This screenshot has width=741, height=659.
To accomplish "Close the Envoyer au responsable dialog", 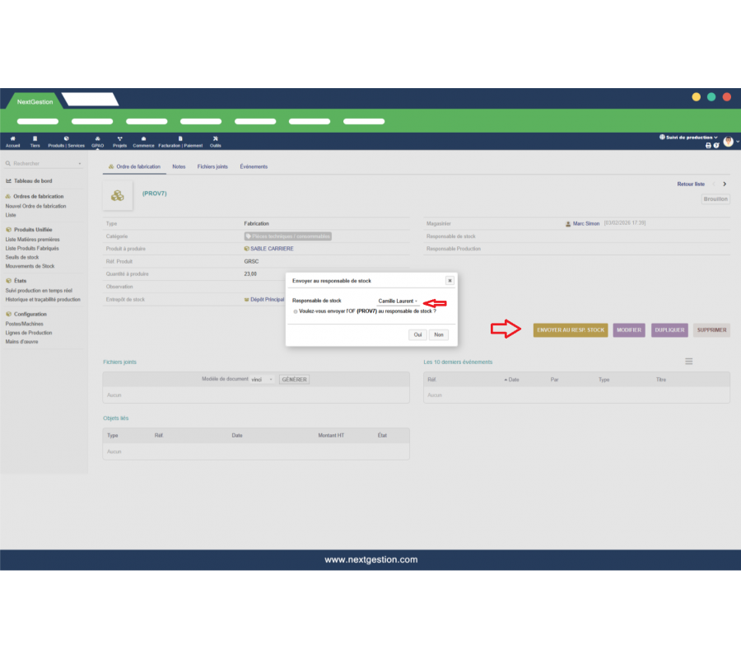I will click(450, 281).
